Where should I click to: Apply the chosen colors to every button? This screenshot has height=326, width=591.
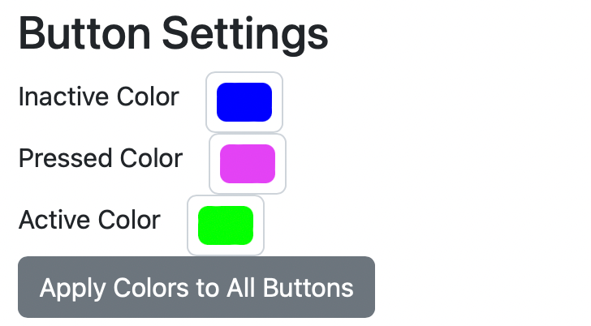pos(196,288)
